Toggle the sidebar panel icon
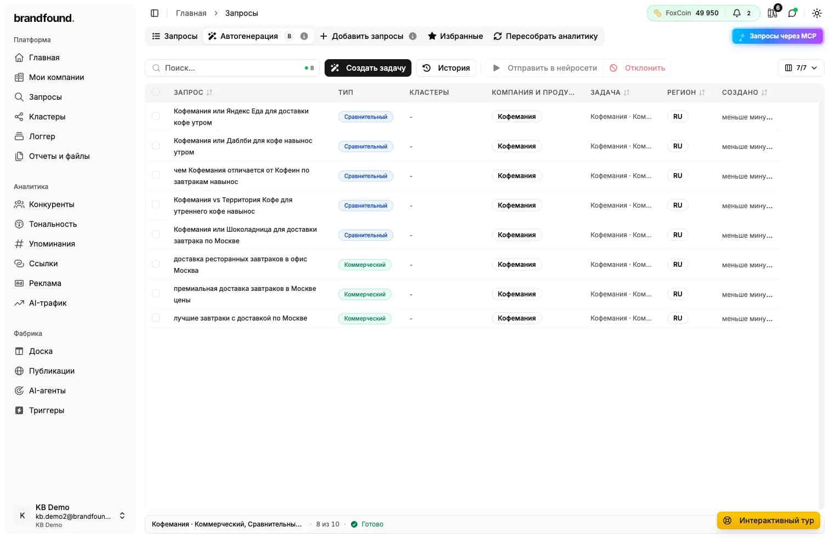829x538 pixels. coord(155,13)
